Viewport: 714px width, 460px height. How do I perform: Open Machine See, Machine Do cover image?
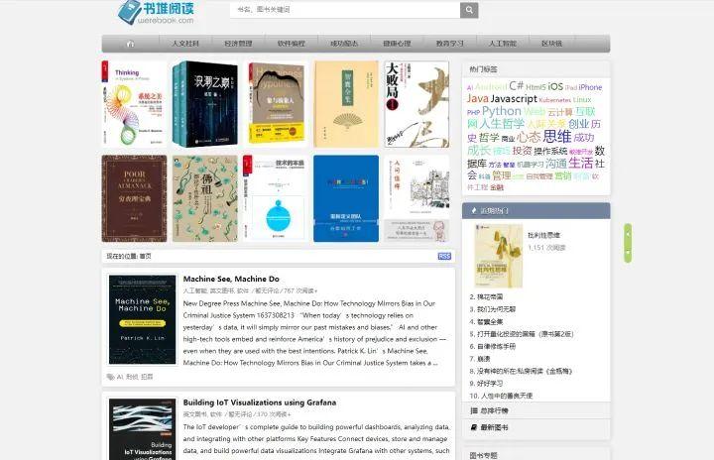(x=142, y=320)
